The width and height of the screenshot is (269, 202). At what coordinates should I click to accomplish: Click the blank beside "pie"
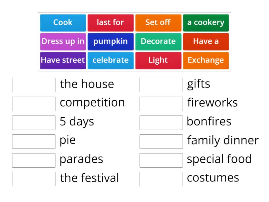coord(33,140)
